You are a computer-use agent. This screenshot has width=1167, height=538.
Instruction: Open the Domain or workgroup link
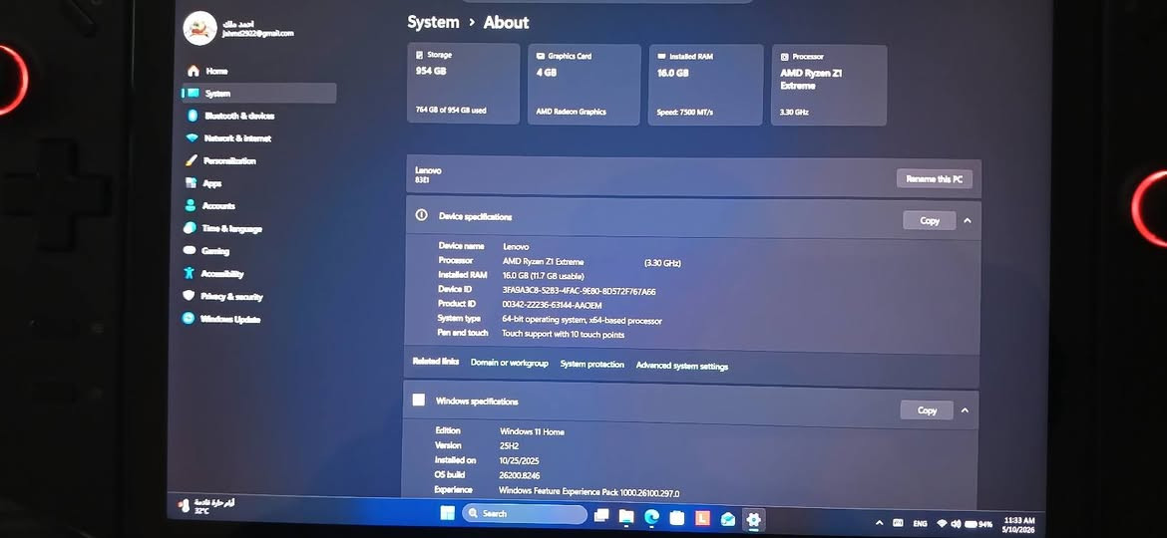coord(509,364)
